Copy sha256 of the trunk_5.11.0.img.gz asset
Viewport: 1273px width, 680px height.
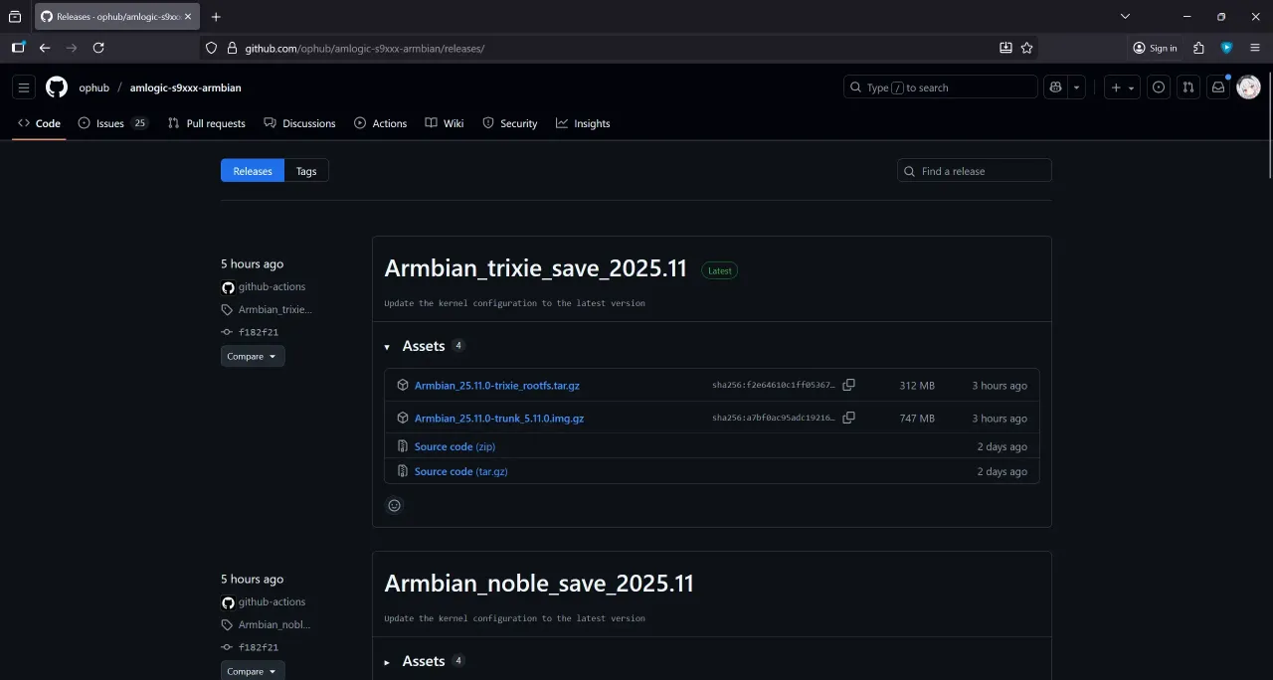coord(848,418)
